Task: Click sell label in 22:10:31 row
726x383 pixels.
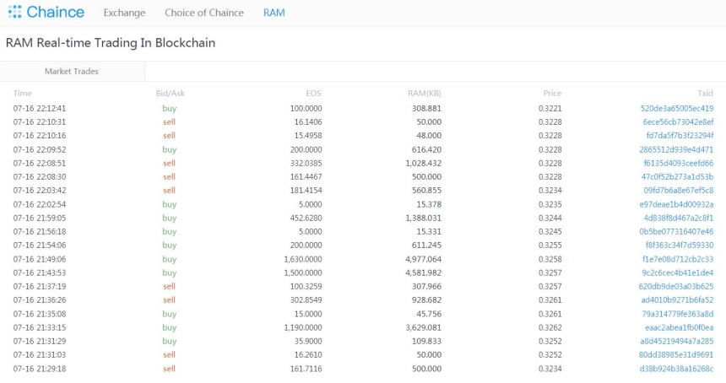Action: (x=169, y=122)
